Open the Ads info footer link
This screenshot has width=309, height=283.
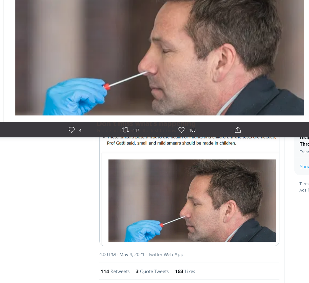[x=304, y=190]
